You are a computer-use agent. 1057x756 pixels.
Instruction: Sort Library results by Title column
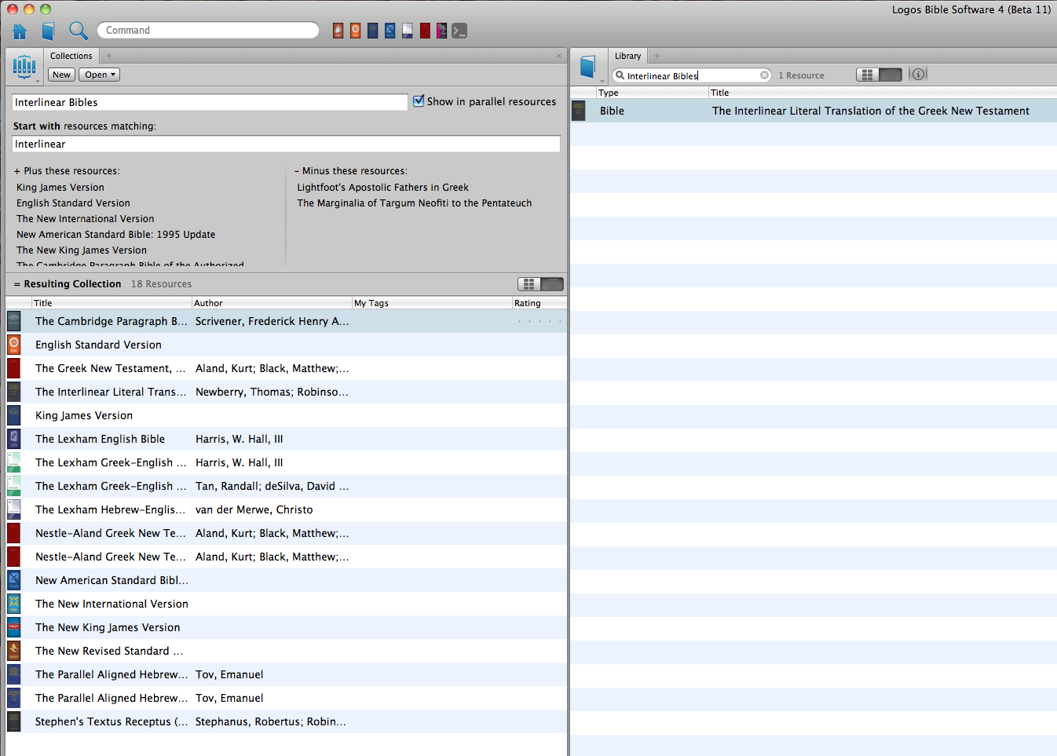pos(882,93)
